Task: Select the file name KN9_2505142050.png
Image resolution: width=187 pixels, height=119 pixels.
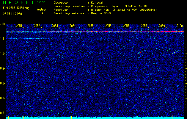Action: (x=16, y=8)
